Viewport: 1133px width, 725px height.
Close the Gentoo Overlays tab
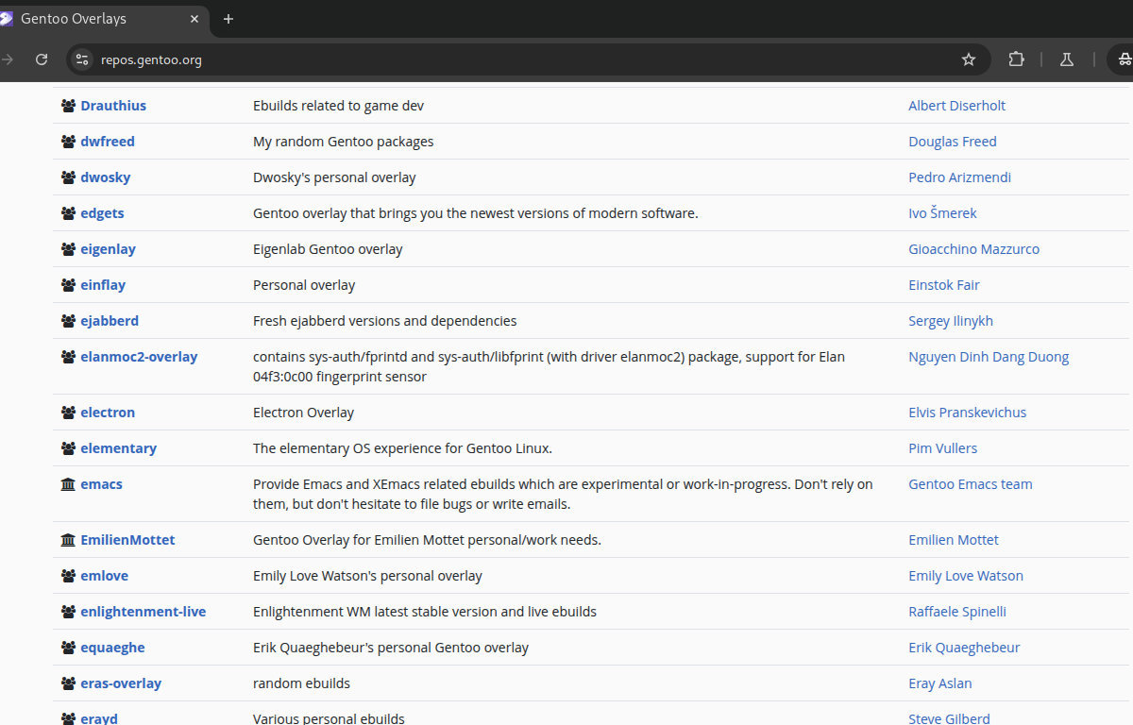[x=194, y=19]
